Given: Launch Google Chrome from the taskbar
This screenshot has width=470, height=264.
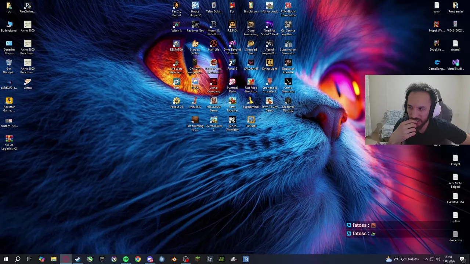Looking at the screenshot, I should point(138,259).
